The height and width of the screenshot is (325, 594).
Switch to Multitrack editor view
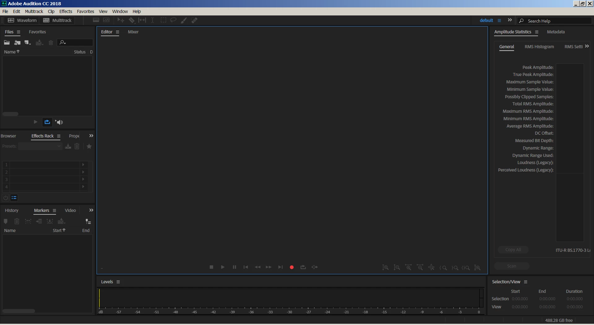click(x=57, y=20)
